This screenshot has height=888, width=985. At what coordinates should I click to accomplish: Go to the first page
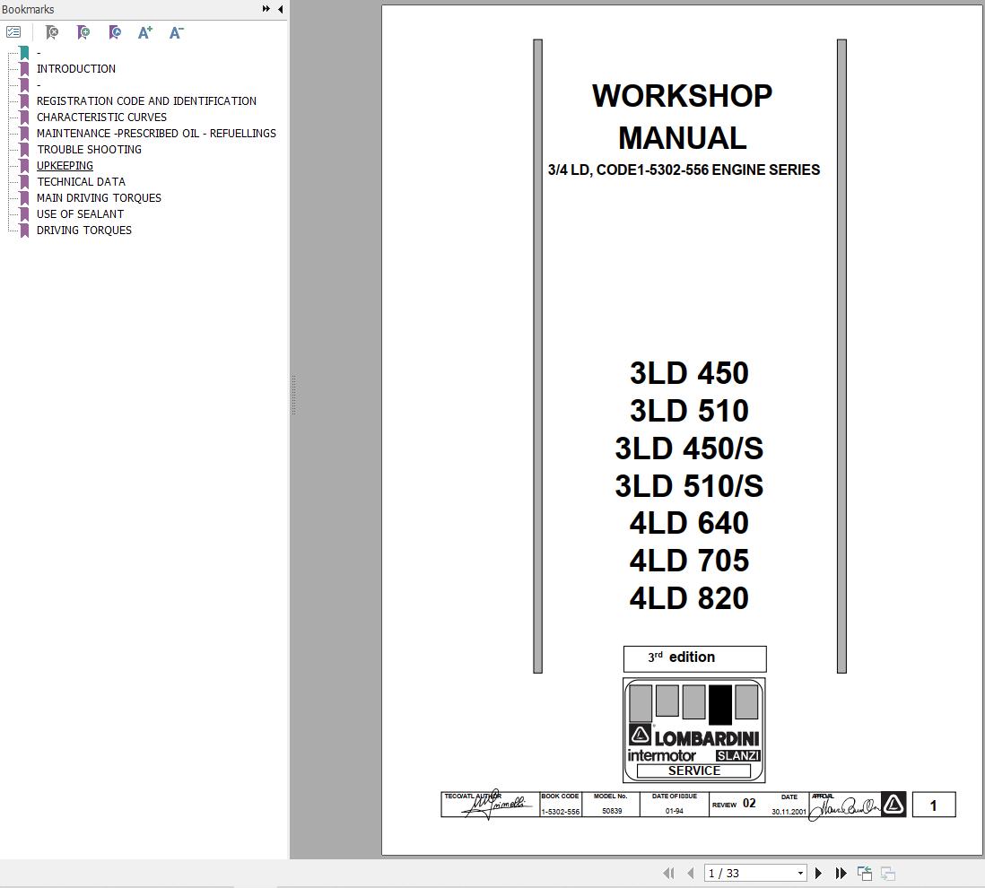[668, 872]
